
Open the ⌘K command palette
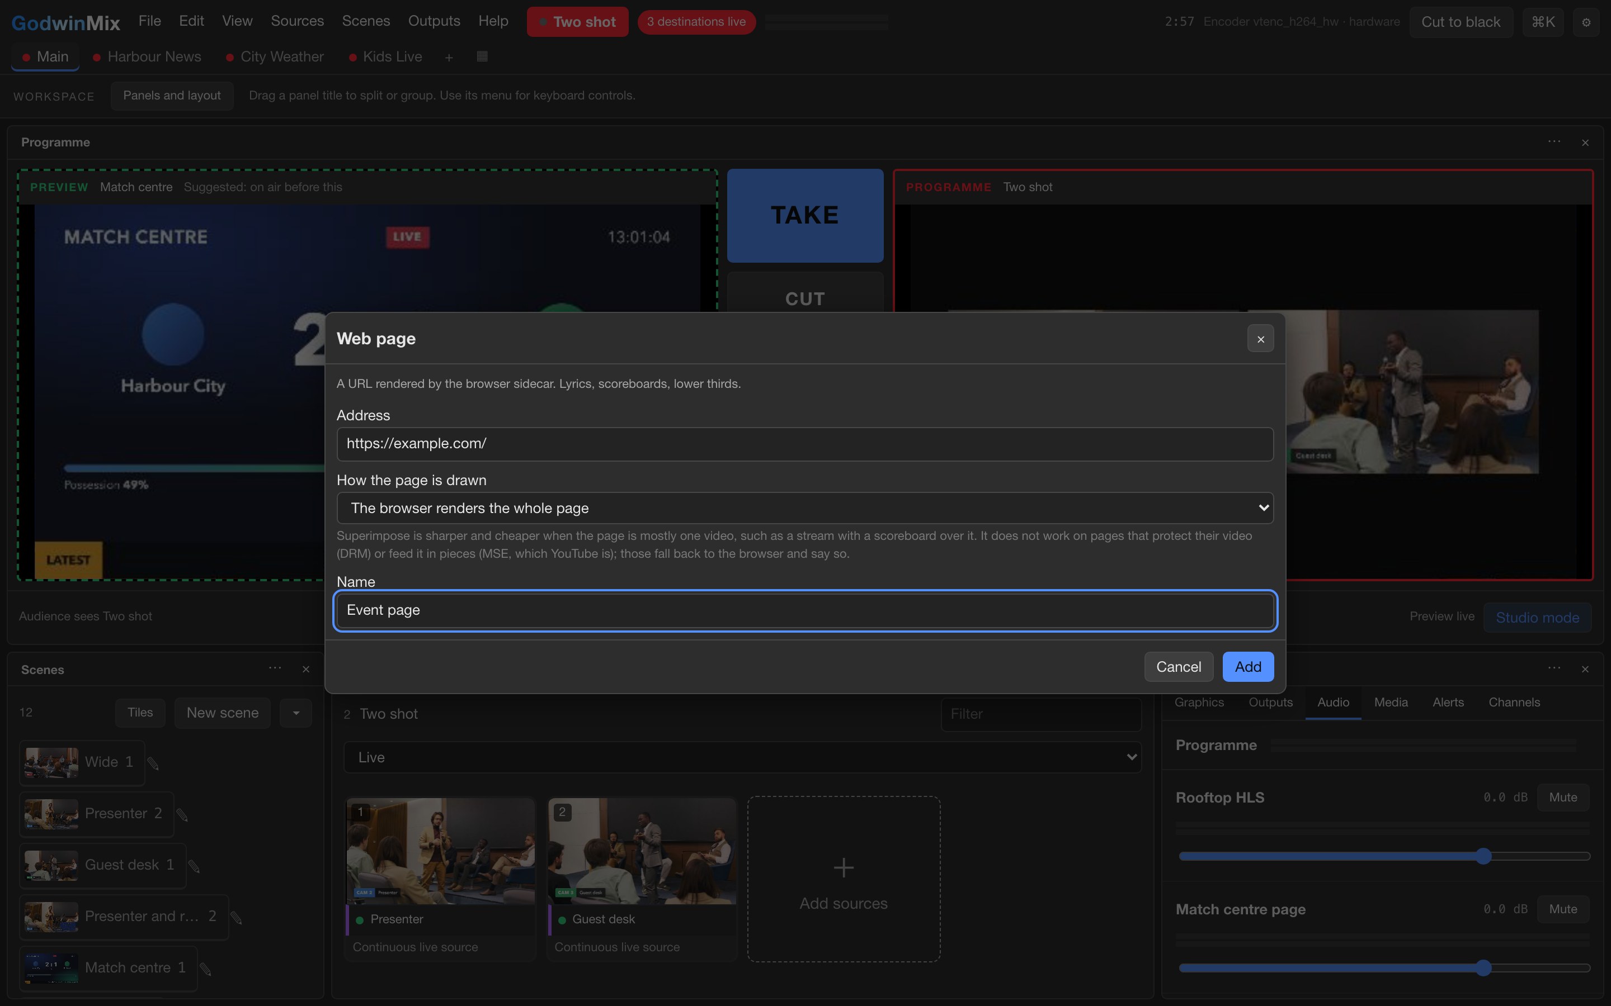[1542, 22]
